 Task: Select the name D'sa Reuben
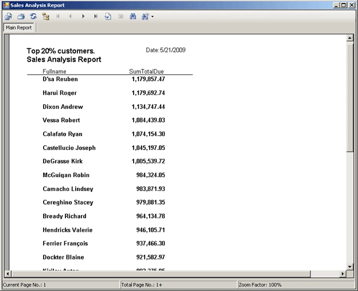pos(60,79)
